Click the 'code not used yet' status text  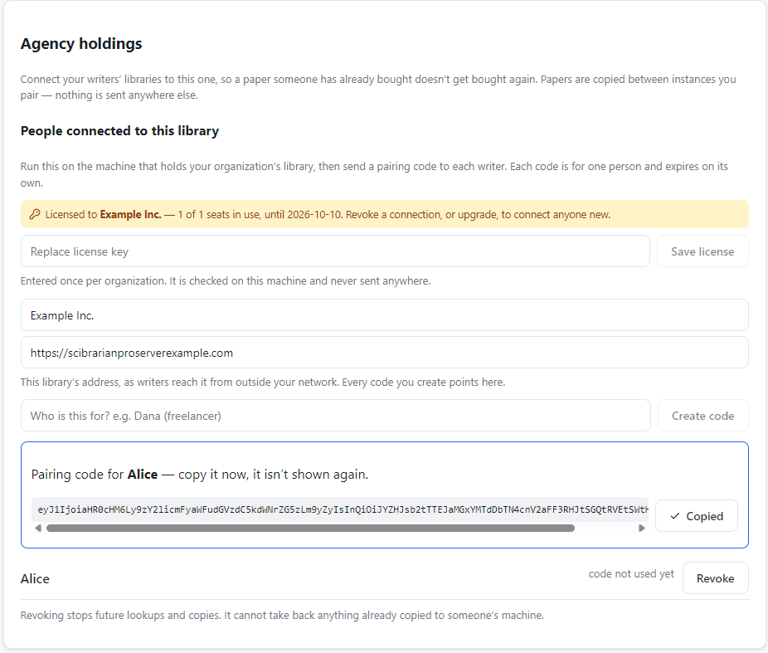631,573
